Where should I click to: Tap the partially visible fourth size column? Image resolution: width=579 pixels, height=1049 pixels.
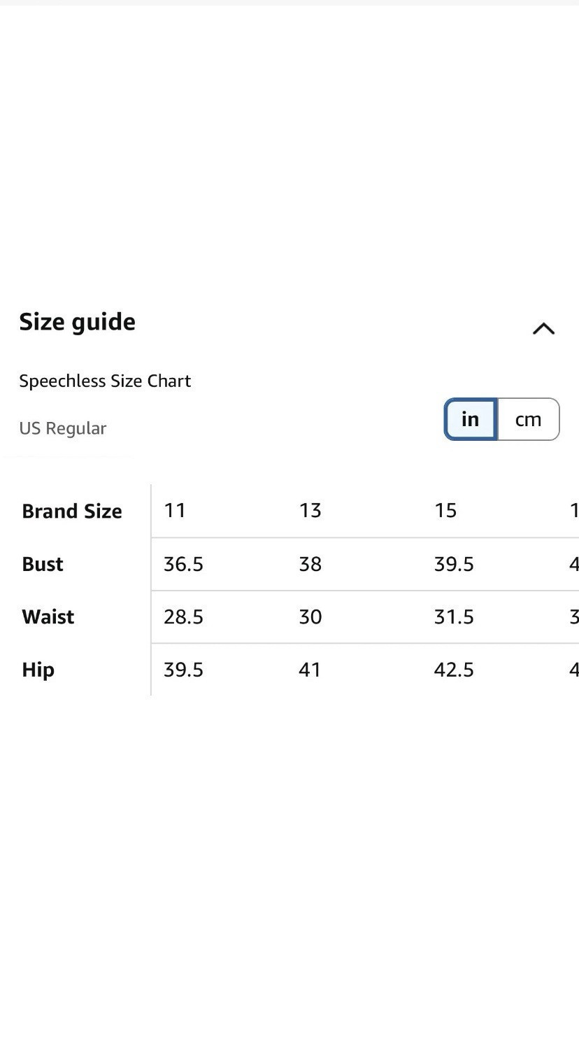coord(574,511)
